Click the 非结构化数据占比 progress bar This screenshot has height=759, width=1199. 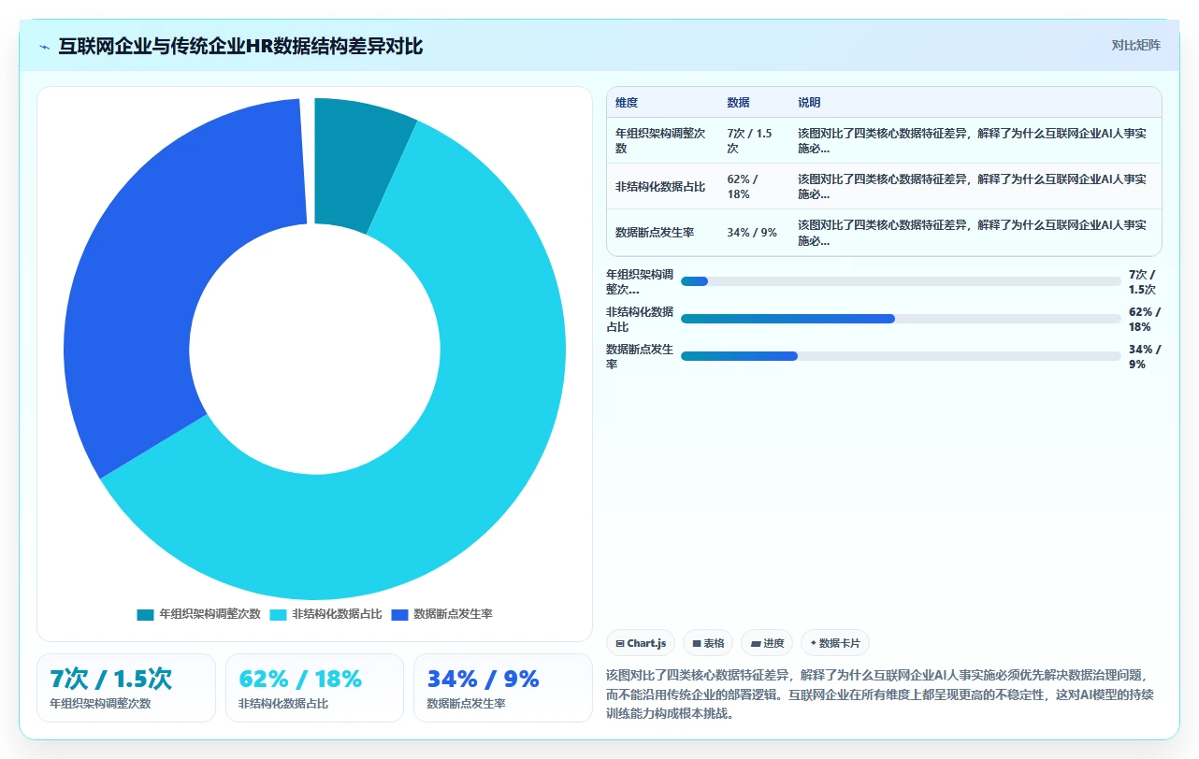pos(901,319)
